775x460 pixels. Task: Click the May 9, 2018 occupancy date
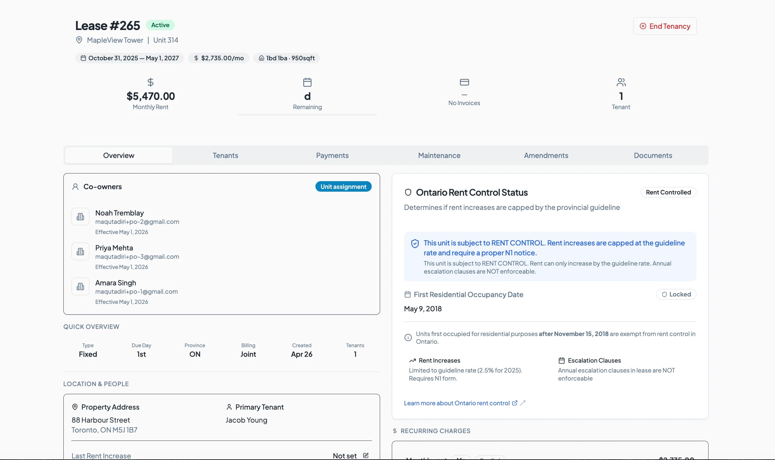(423, 309)
